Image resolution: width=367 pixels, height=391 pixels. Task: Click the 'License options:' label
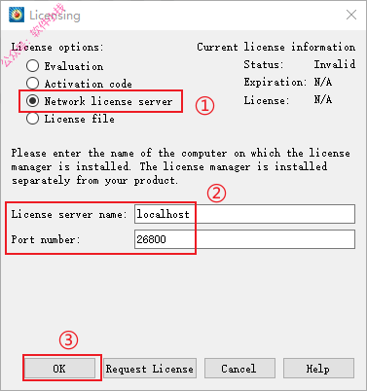57,47
